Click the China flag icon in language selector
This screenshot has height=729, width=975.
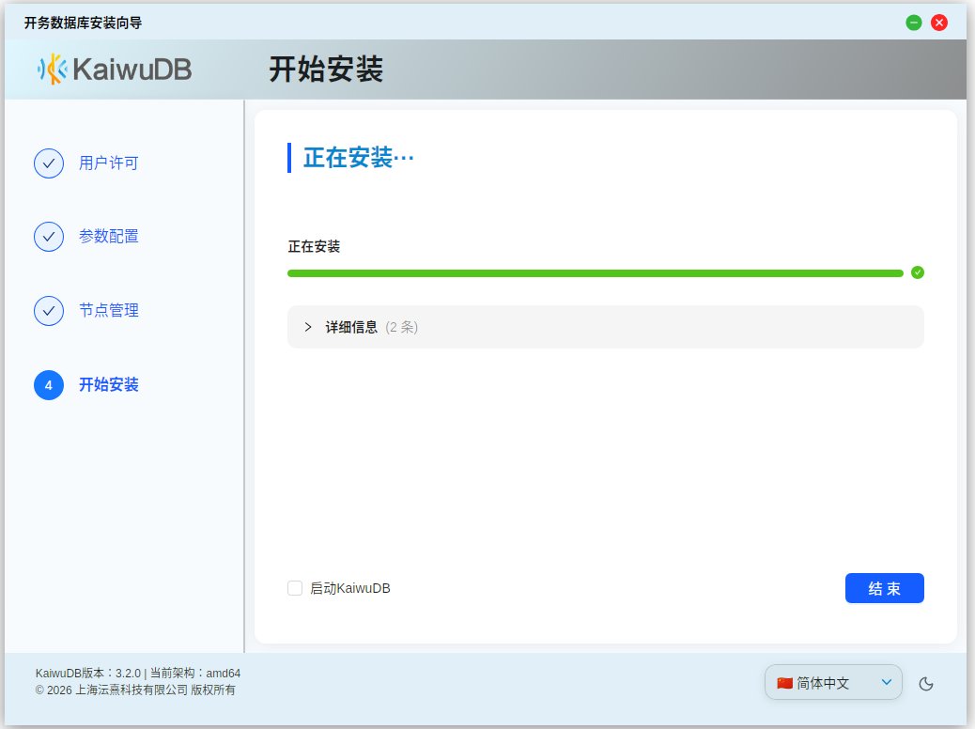(x=784, y=683)
